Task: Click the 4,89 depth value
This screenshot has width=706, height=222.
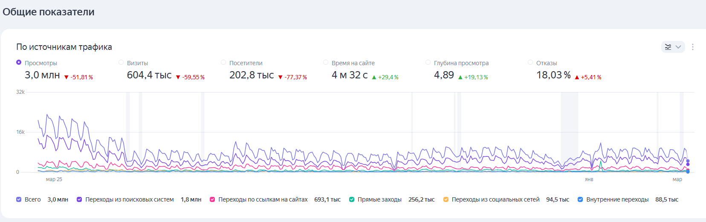Action: pos(444,75)
